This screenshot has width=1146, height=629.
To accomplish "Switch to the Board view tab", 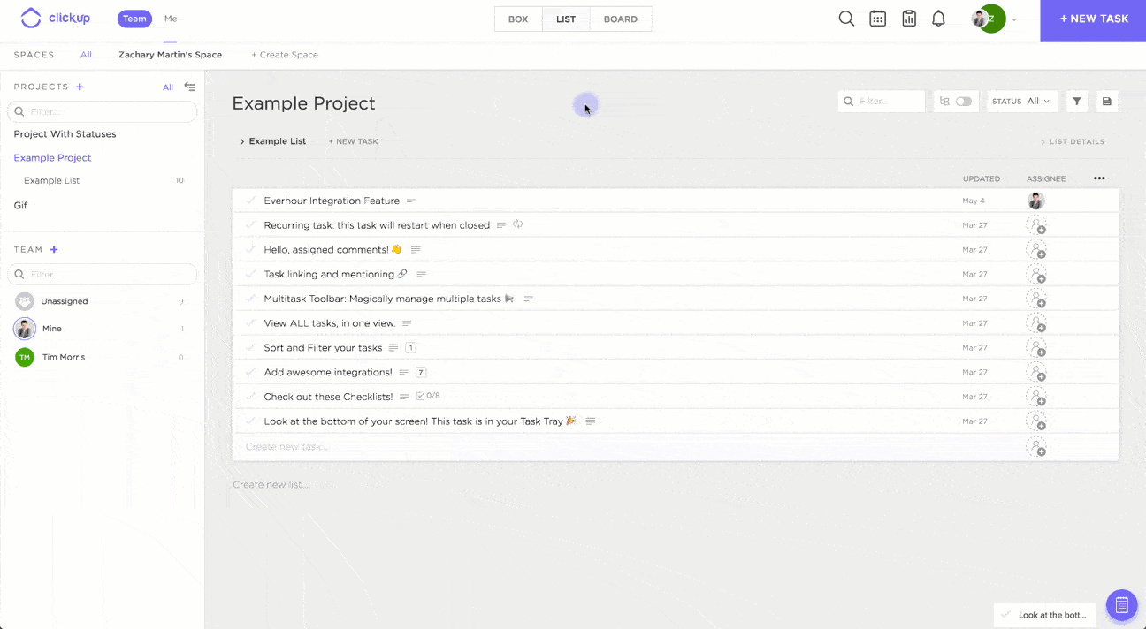I will click(620, 19).
